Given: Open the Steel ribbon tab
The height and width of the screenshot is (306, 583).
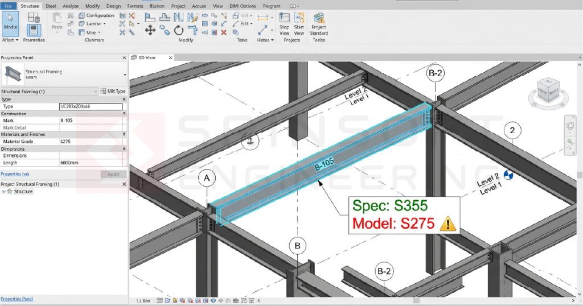Looking at the screenshot, I should pyautogui.click(x=51, y=6).
